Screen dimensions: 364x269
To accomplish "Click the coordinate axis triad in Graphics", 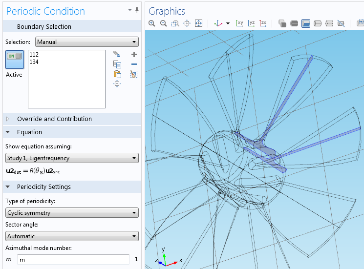I will (x=168, y=257).
